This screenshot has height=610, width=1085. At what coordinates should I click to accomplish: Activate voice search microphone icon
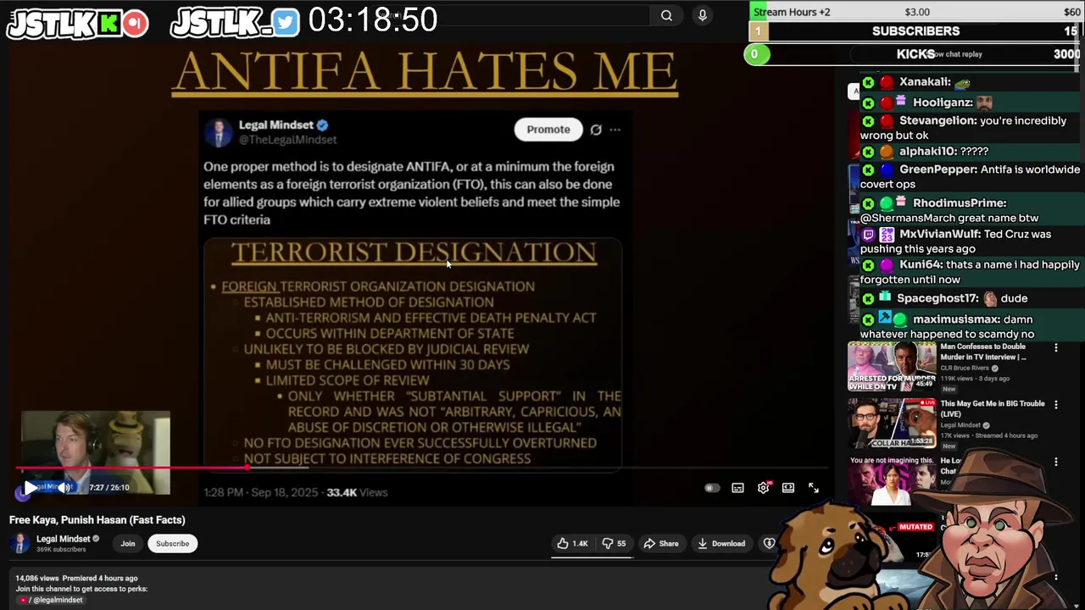702,15
